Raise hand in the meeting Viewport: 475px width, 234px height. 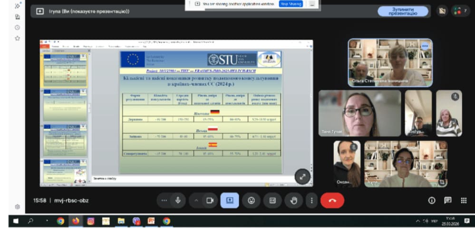click(293, 201)
